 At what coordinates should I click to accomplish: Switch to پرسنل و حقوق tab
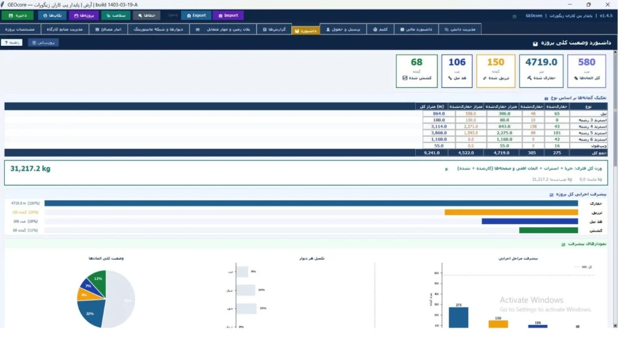pyautogui.click(x=343, y=29)
